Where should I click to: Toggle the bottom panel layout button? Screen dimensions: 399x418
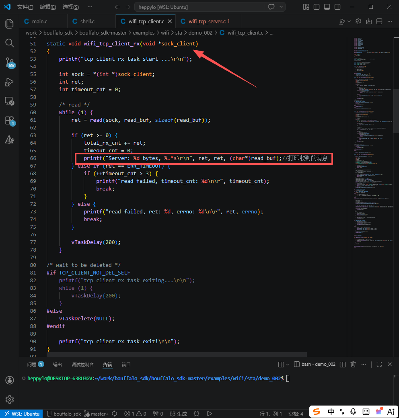tap(327, 7)
